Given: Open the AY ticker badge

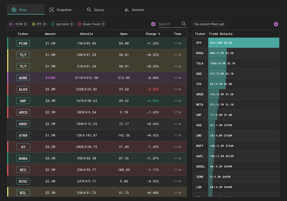Looking at the screenshot, I should coord(23,147).
